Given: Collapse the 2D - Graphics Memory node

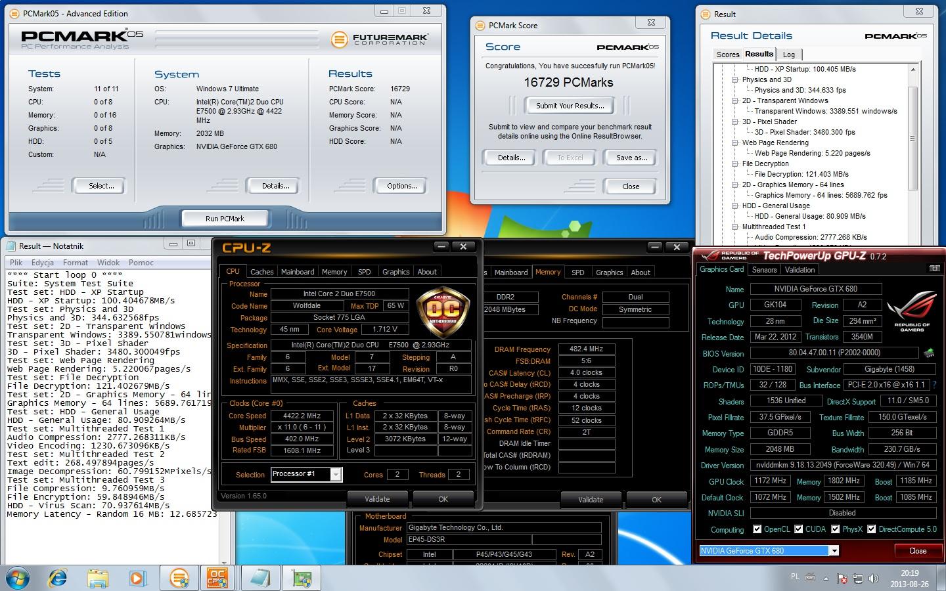Looking at the screenshot, I should 735,185.
